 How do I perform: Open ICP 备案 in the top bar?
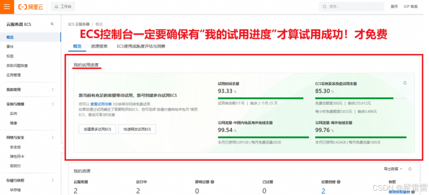pyautogui.click(x=411, y=7)
